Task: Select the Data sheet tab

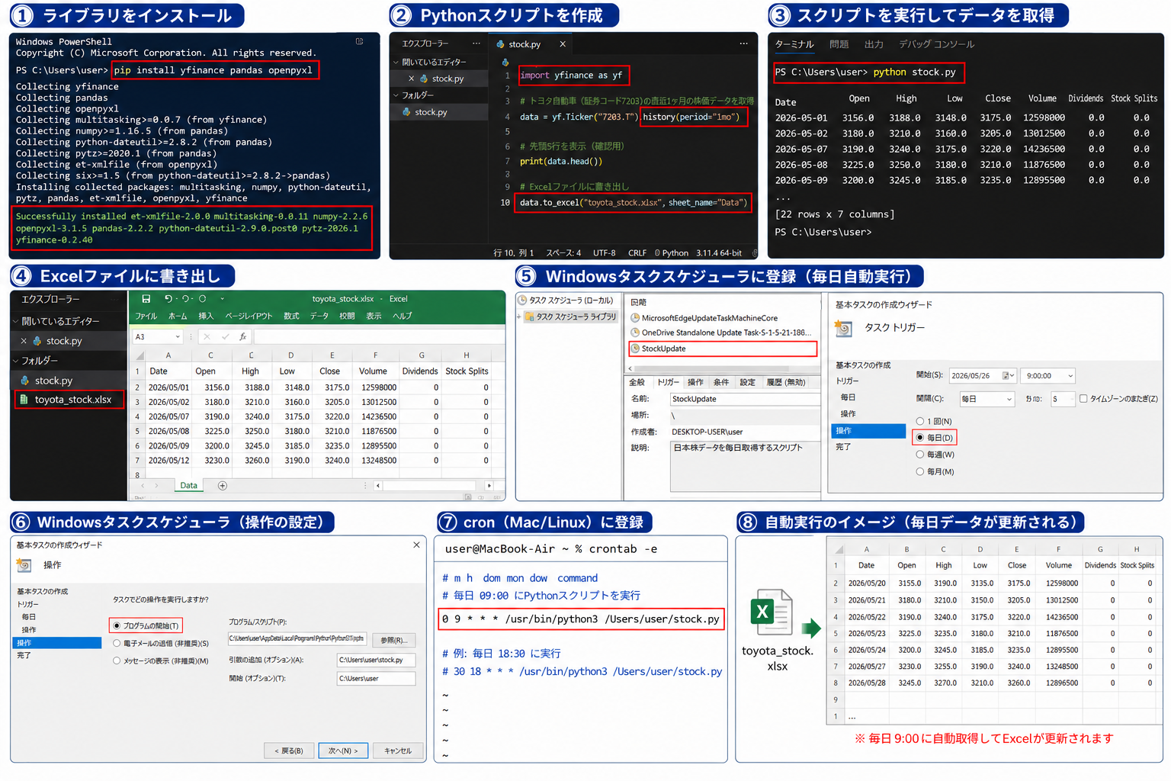Action: [188, 486]
